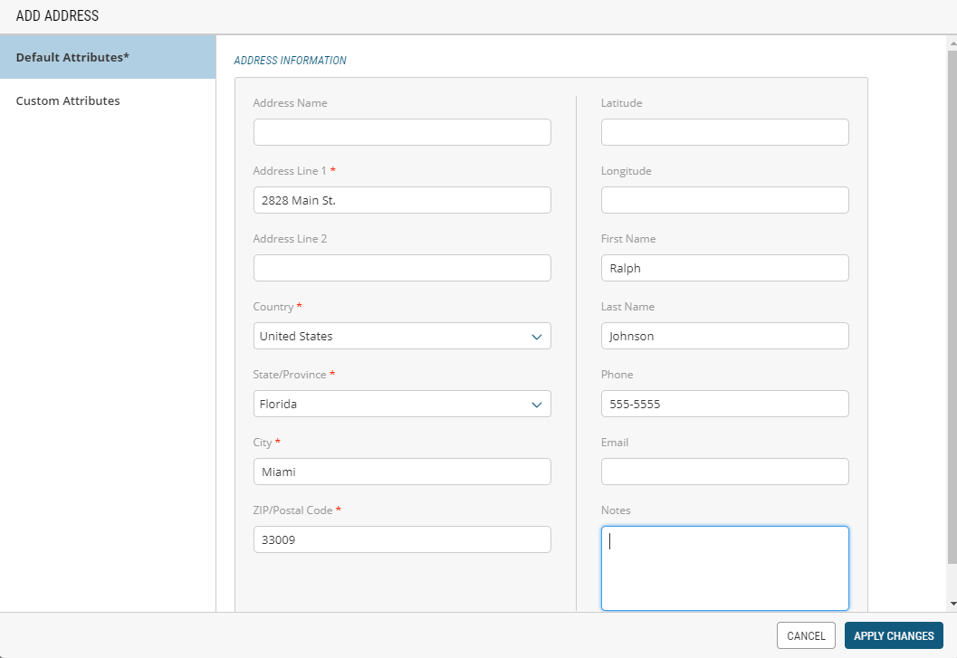Edit the First Name field
Viewport: 957px width, 658px height.
(x=724, y=268)
